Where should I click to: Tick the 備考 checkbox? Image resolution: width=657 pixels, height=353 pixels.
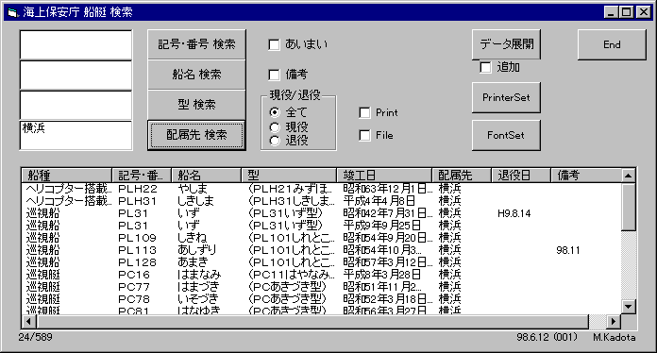click(x=274, y=75)
